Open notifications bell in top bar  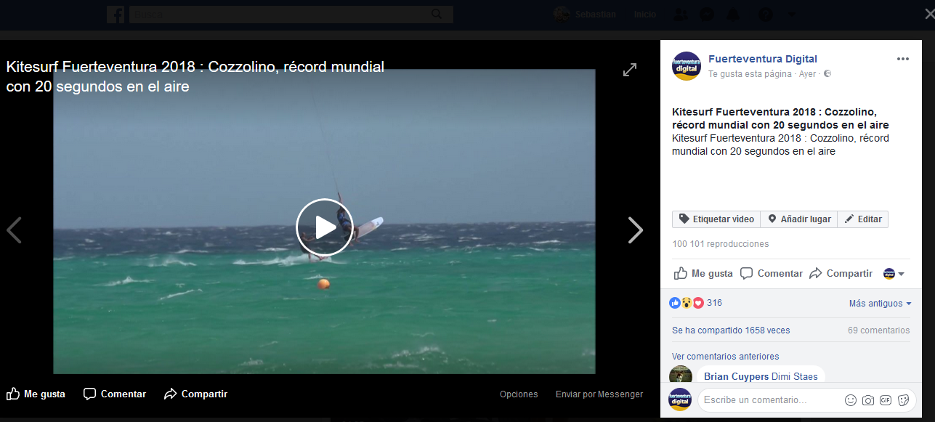pyautogui.click(x=733, y=15)
